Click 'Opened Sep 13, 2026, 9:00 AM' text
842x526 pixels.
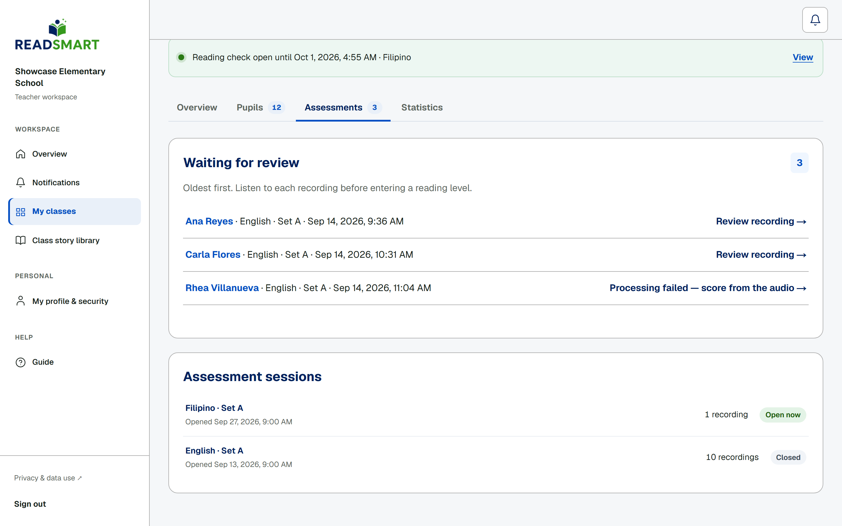tap(239, 464)
